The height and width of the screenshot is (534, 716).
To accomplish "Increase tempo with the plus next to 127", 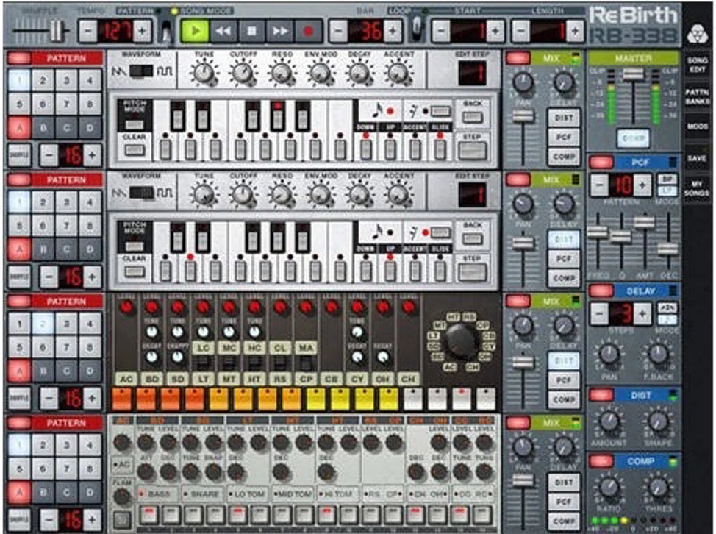I will [x=143, y=31].
